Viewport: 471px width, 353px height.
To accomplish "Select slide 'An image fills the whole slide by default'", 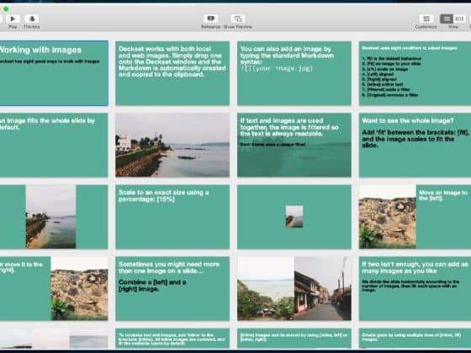I will tap(54, 145).
